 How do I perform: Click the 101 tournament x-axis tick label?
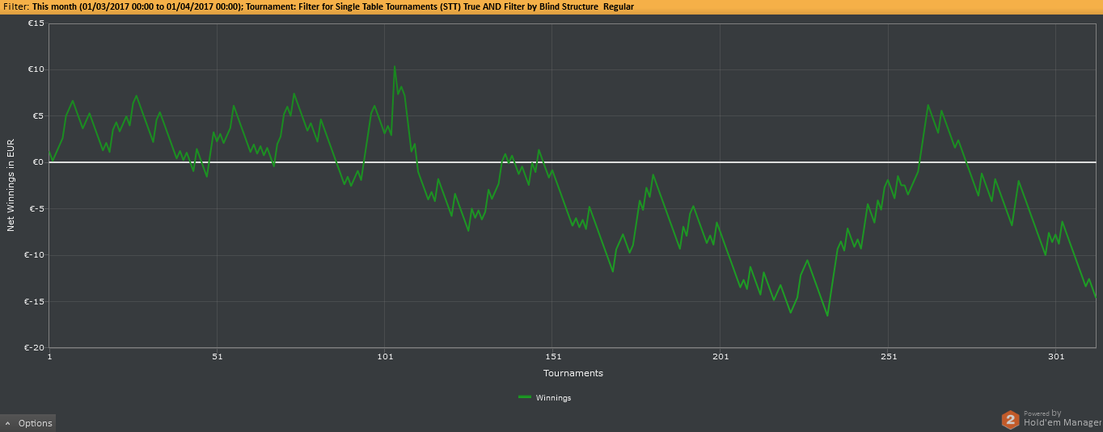pos(385,357)
